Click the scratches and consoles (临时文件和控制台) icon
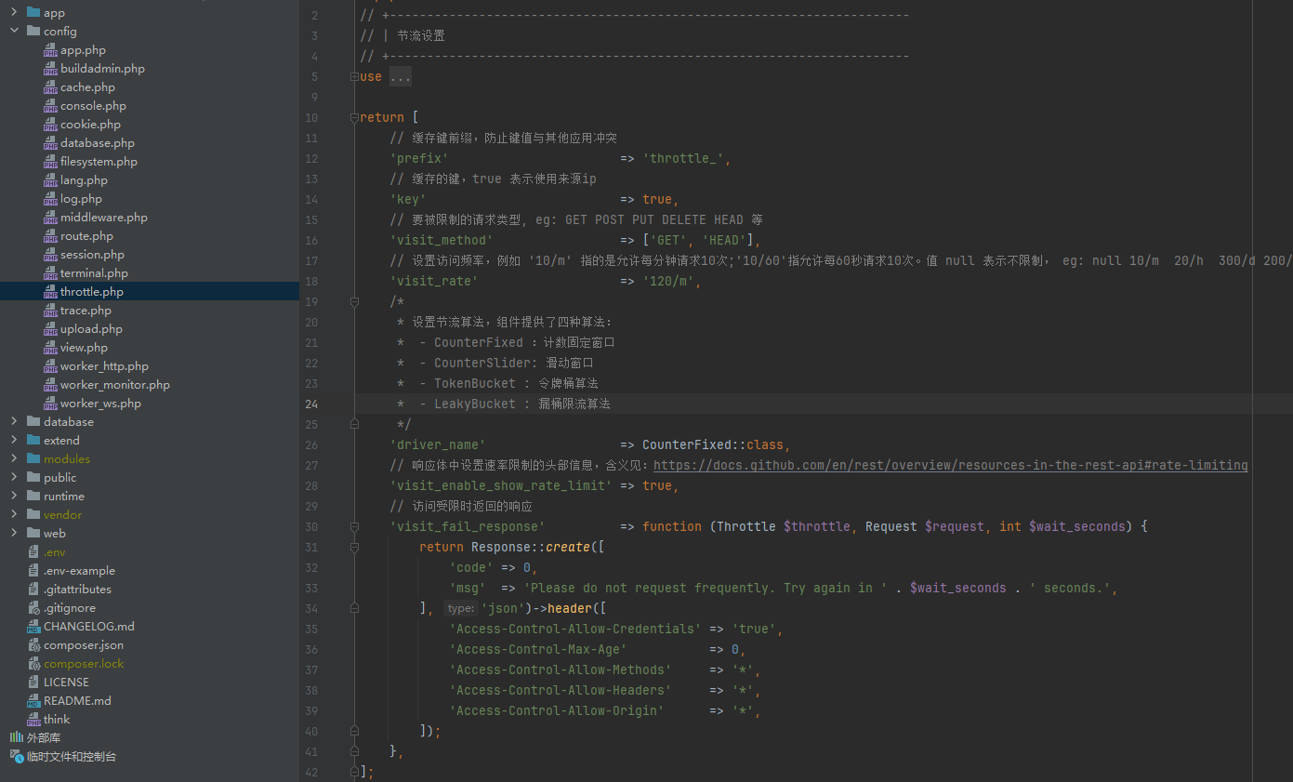The height and width of the screenshot is (782, 1293). [16, 757]
